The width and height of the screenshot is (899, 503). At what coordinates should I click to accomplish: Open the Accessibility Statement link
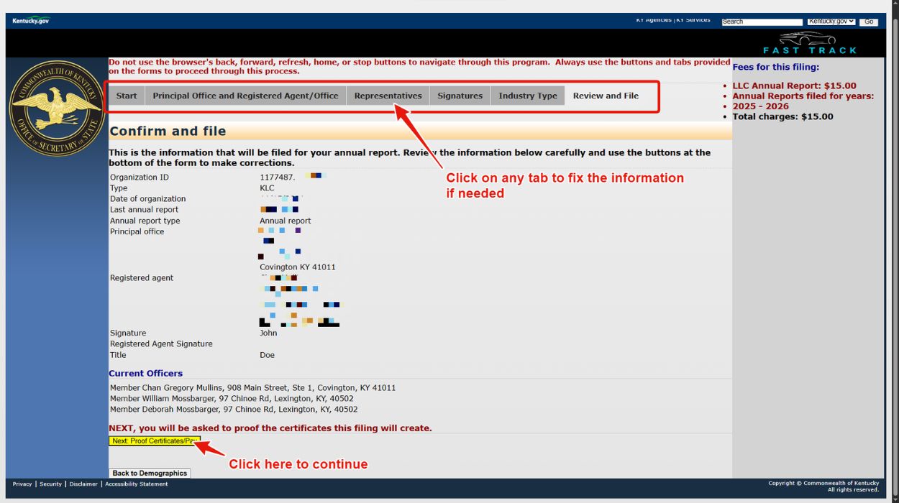[x=136, y=484]
